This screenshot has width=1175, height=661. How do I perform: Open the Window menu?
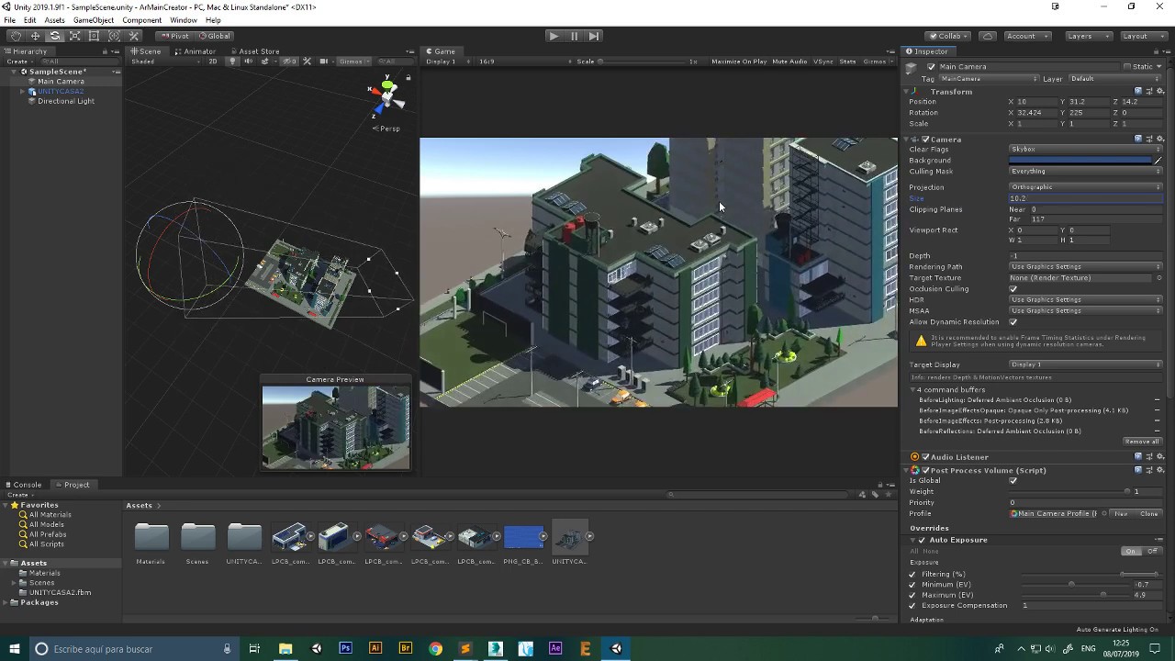pos(183,20)
